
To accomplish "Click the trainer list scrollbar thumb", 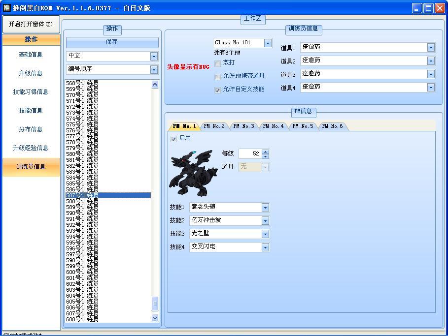I will (x=155, y=304).
